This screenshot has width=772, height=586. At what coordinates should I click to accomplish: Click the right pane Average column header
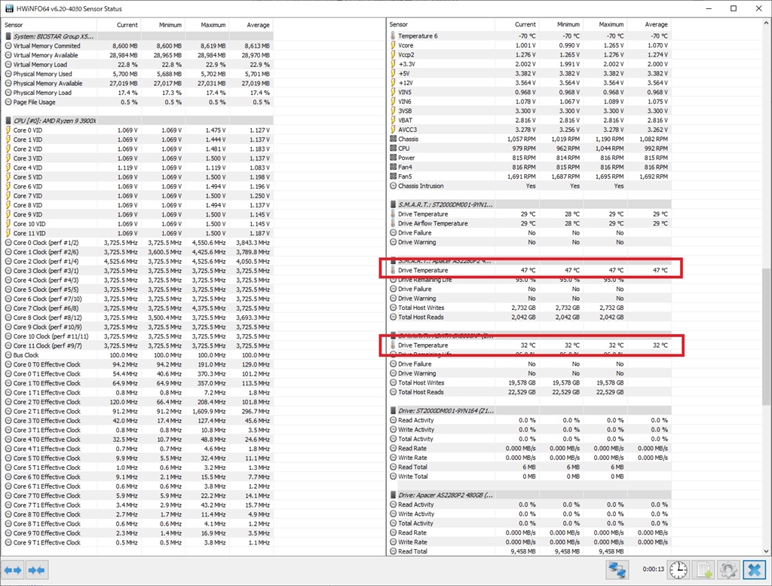click(656, 25)
